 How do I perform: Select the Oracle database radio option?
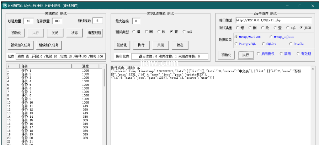pos(291,44)
